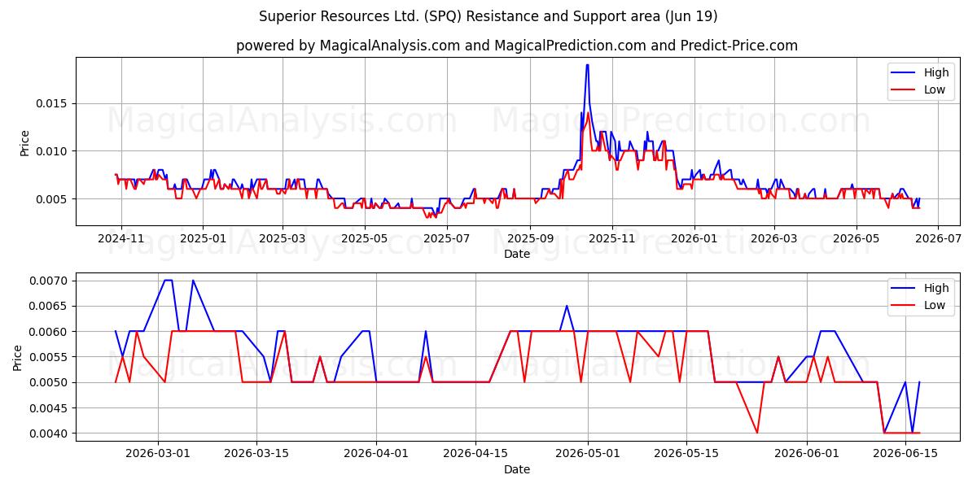Viewport: 977px width, 488px height.
Task: Click the '2025-11' x-axis tick label
Action: coord(611,238)
